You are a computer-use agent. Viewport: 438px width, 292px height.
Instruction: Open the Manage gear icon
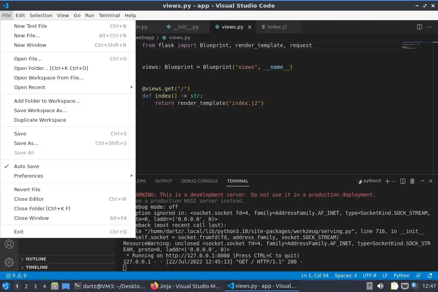pos(9,262)
